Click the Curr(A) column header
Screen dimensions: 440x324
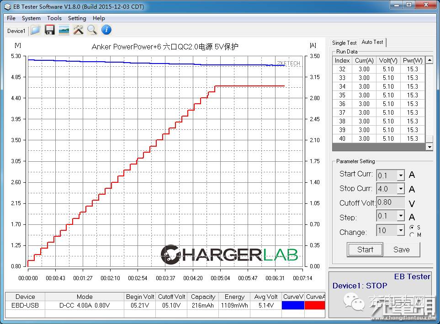pyautogui.click(x=364, y=61)
